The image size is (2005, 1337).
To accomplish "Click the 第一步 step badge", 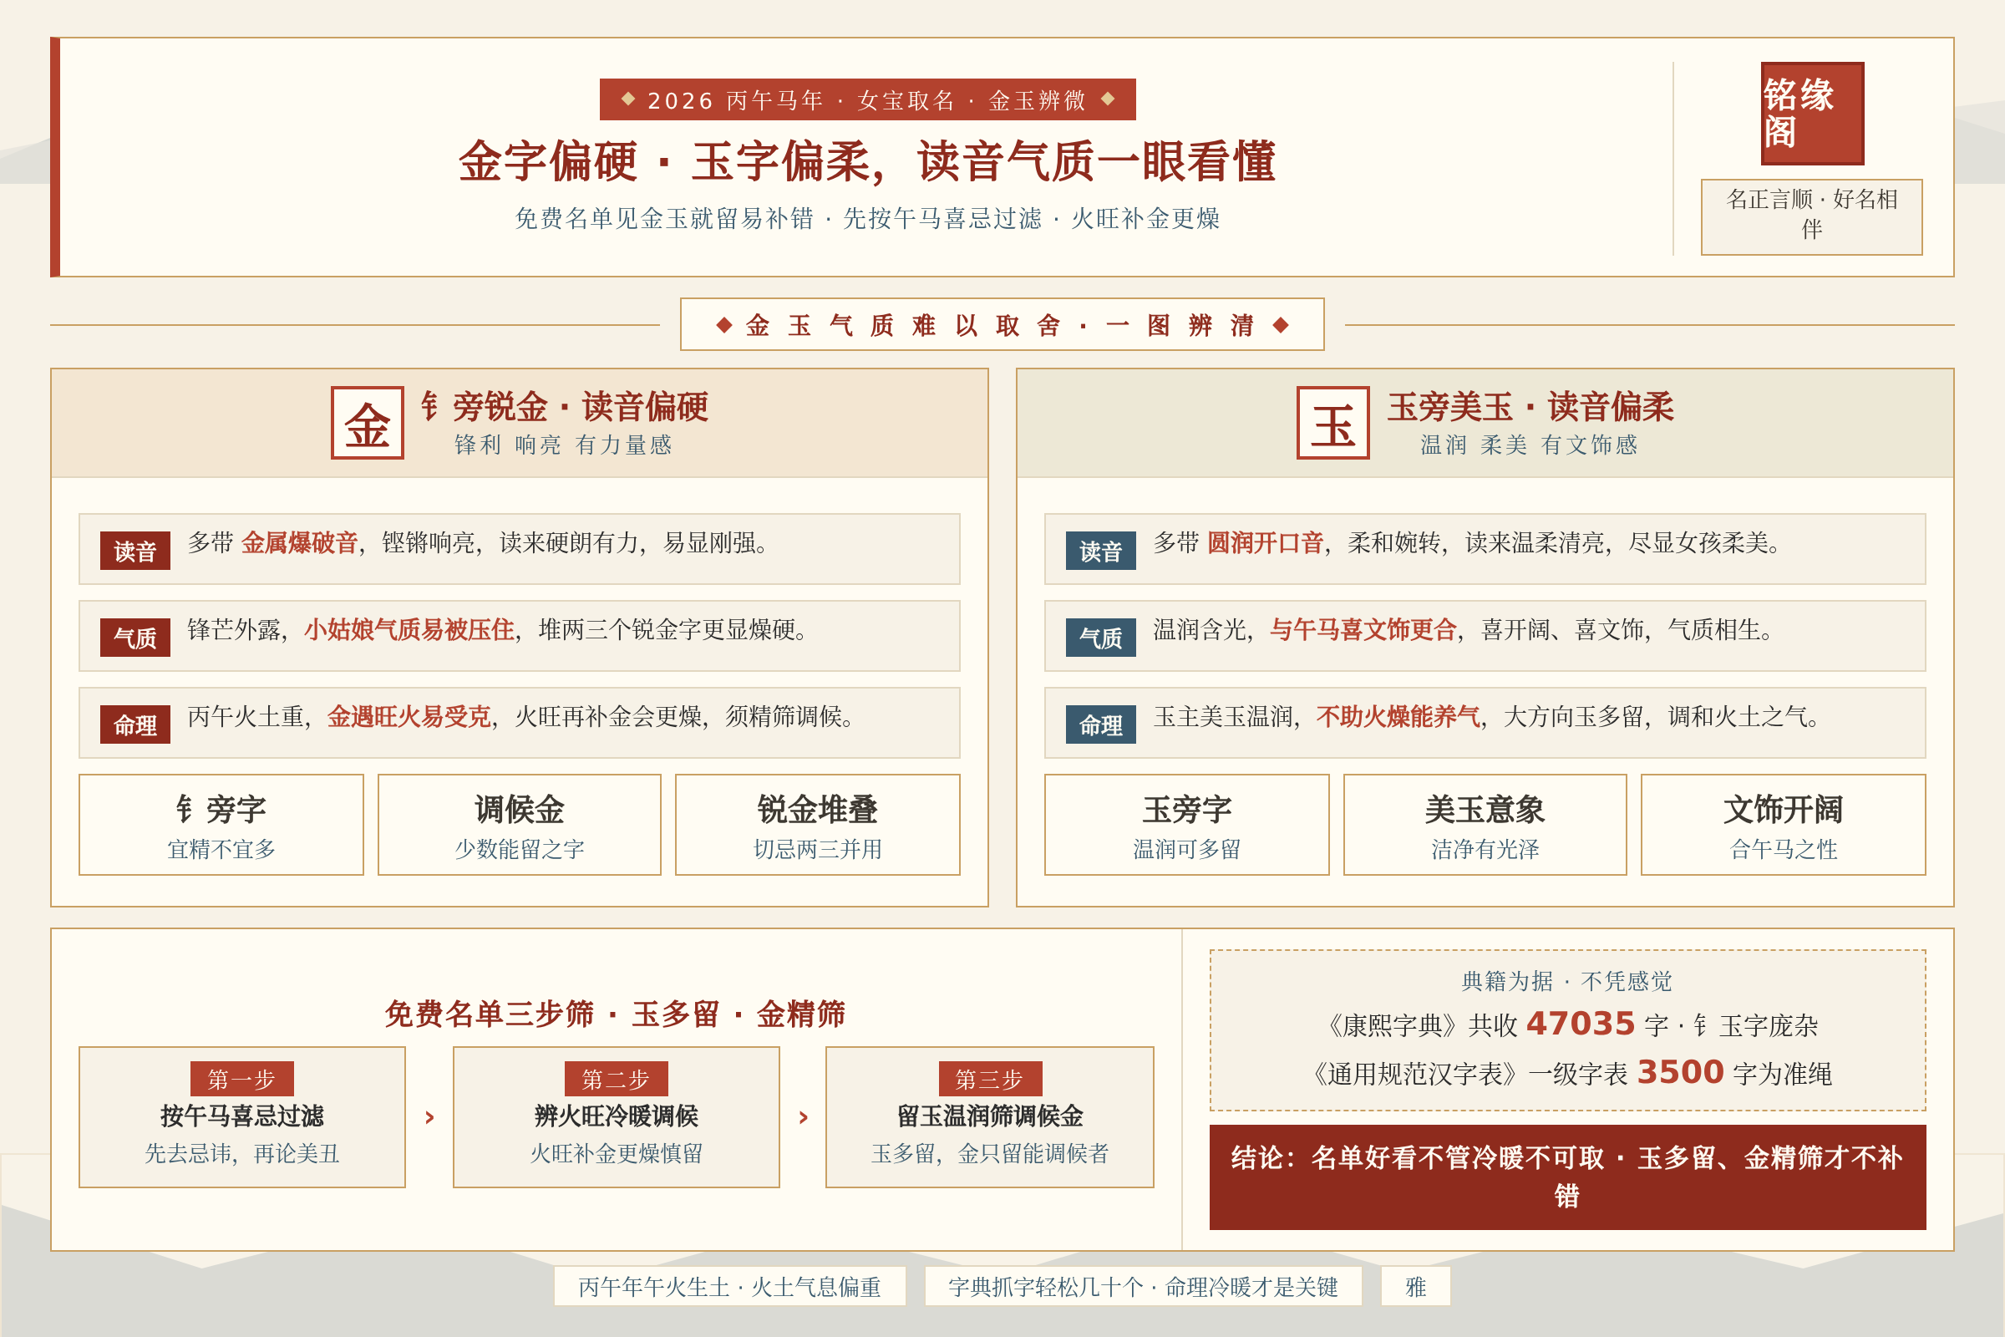I will click(241, 1079).
